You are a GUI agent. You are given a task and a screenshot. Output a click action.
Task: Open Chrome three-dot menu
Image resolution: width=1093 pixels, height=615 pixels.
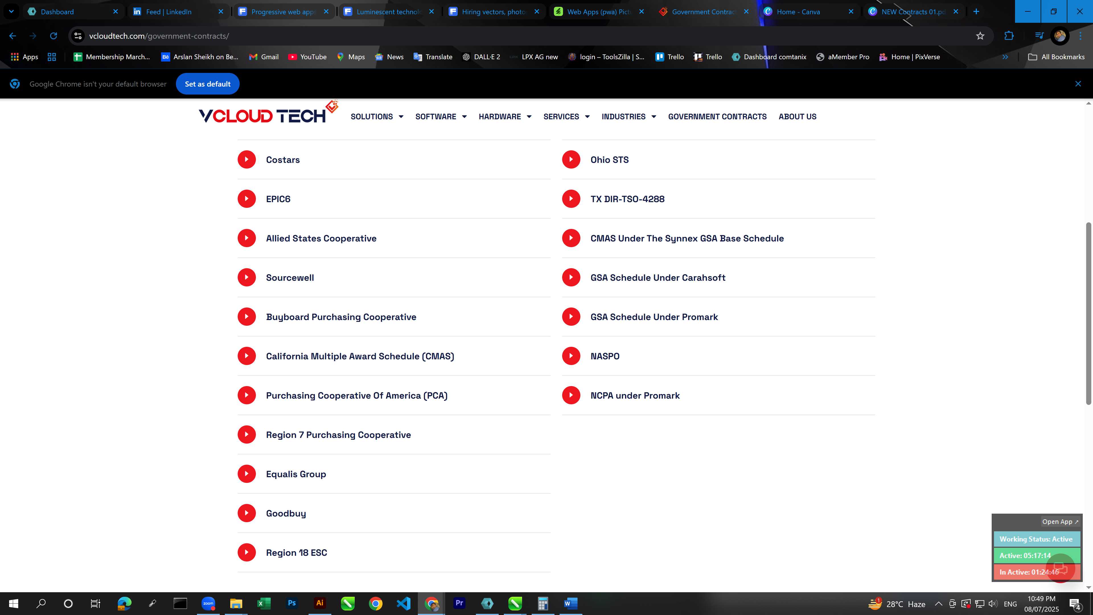[x=1080, y=36]
